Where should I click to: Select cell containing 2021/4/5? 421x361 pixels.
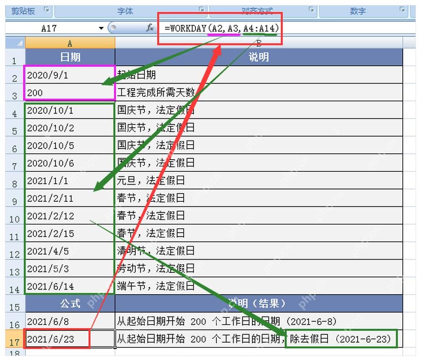[70, 251]
